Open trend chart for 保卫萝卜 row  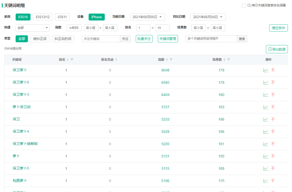[266, 70]
